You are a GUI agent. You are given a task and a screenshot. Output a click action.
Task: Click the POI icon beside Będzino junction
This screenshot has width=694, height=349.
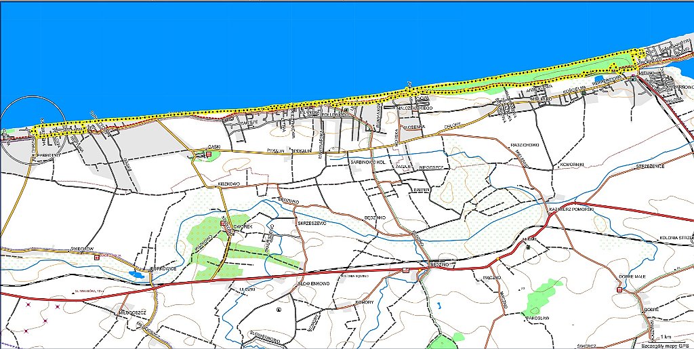[x=406, y=270]
